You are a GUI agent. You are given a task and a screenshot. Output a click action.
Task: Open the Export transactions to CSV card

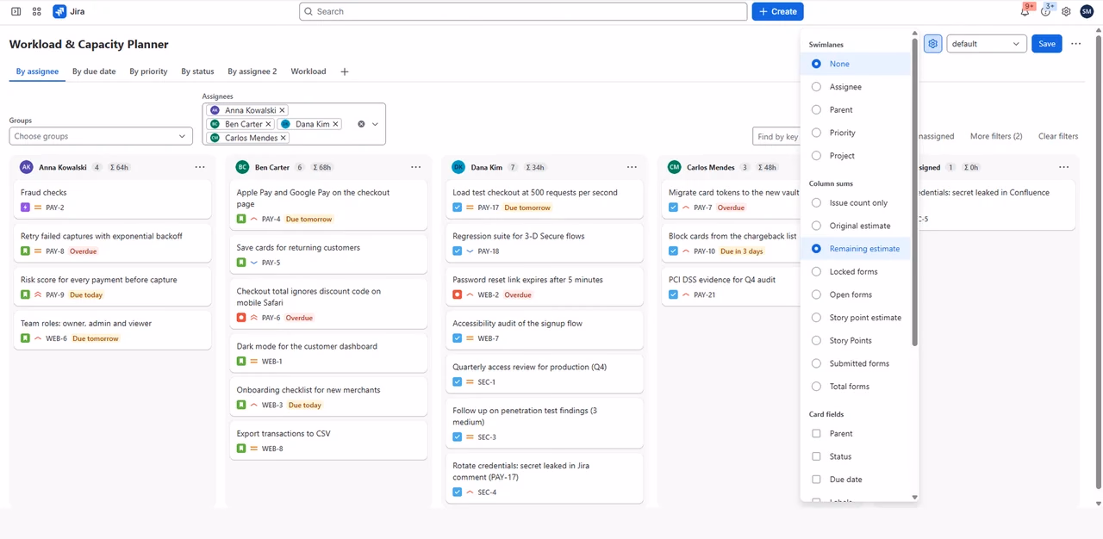click(x=328, y=441)
